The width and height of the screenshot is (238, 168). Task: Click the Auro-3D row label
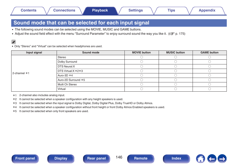point(65,75)
